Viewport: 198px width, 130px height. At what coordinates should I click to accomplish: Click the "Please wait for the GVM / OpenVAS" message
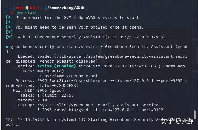pyautogui.click(x=78, y=18)
